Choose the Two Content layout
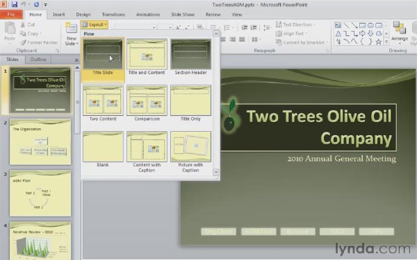Image resolution: width=417 pixels, height=260 pixels. [103, 103]
